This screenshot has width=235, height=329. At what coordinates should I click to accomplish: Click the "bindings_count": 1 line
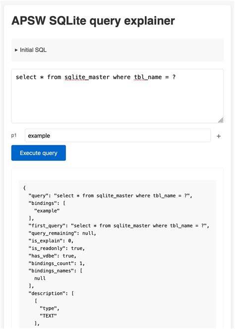tap(57, 263)
